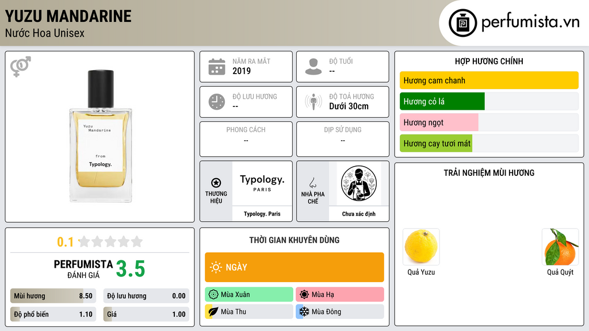This screenshot has height=331, width=589.
Task: Click the Mùi hương 8.50 score bar
Action: (x=53, y=296)
